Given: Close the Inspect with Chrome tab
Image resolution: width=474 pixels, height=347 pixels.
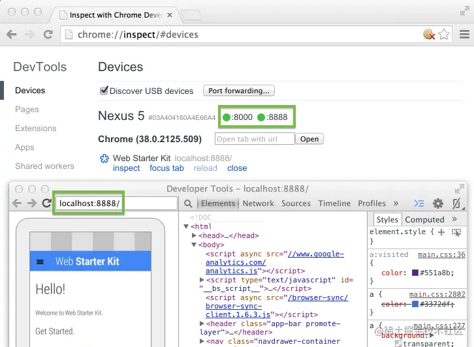Looking at the screenshot, I should point(170,15).
